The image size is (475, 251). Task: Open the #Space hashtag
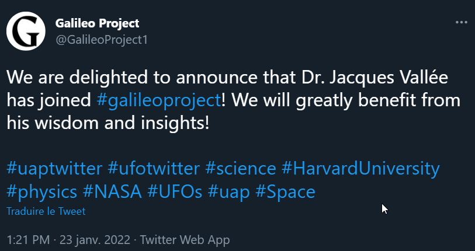pos(285,192)
